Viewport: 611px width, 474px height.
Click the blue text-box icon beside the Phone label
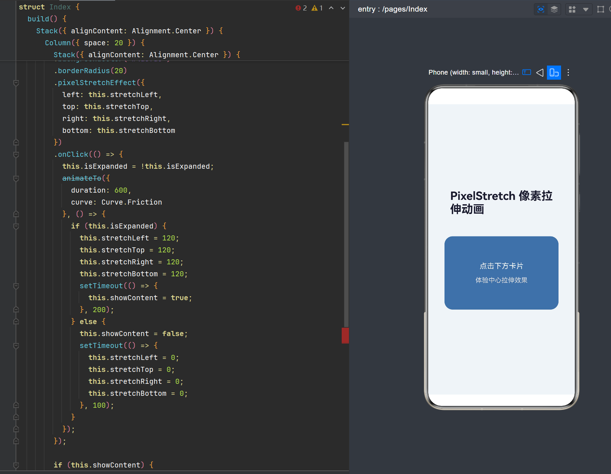click(527, 72)
